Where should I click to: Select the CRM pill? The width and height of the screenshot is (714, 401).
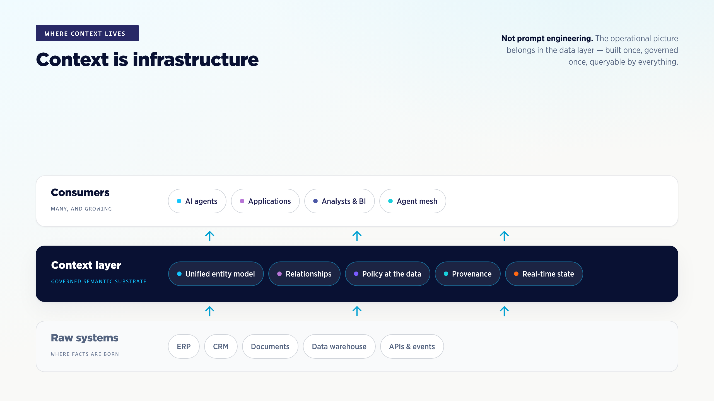click(221, 346)
